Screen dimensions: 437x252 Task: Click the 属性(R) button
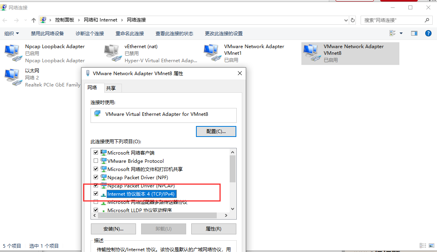214,229
